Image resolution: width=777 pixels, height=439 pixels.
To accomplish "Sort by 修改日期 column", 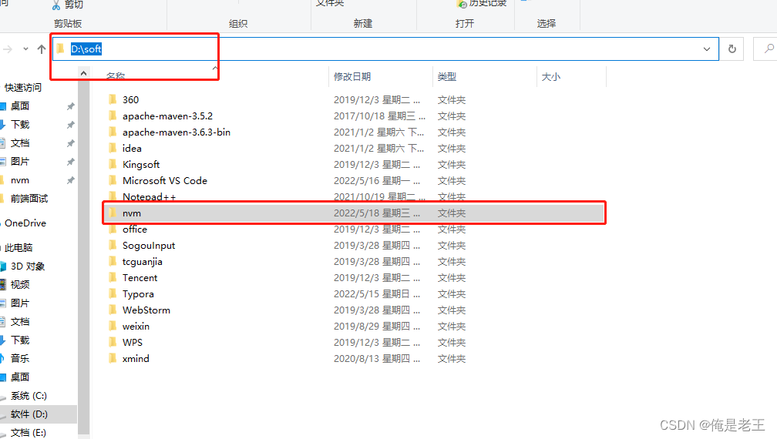I will 352,77.
